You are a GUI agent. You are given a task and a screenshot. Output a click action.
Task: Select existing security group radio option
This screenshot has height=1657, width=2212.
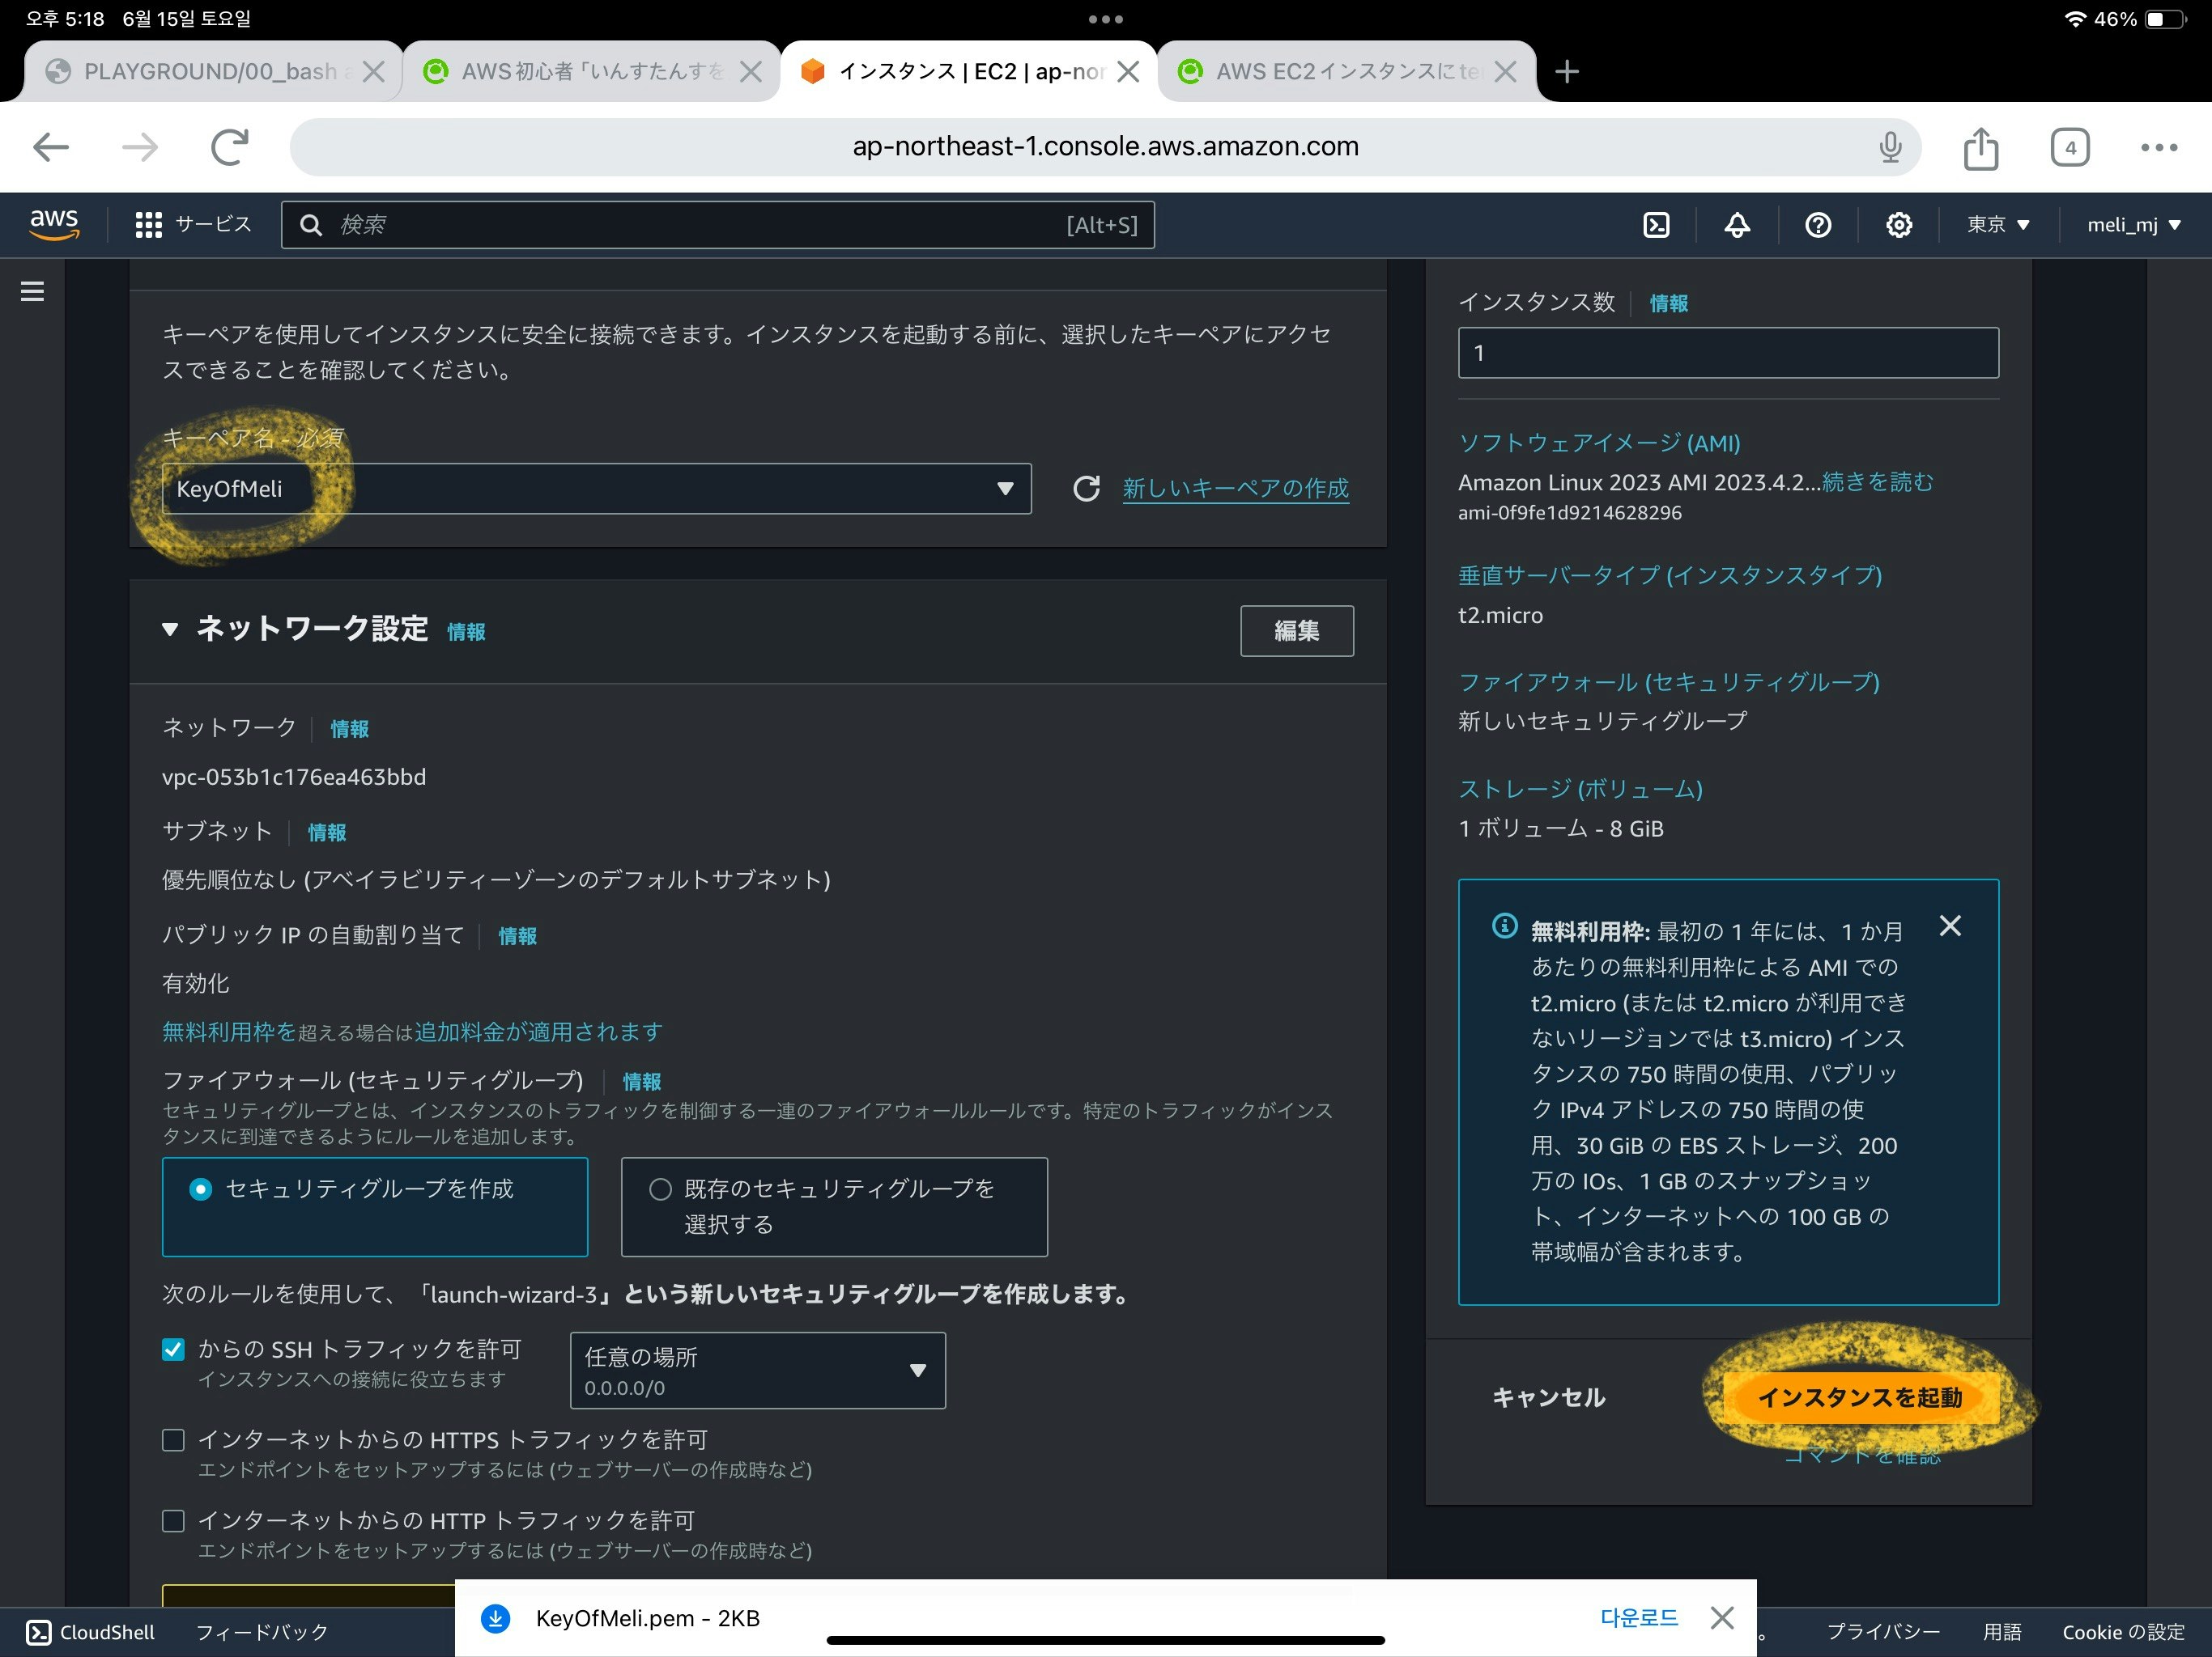coord(660,1189)
